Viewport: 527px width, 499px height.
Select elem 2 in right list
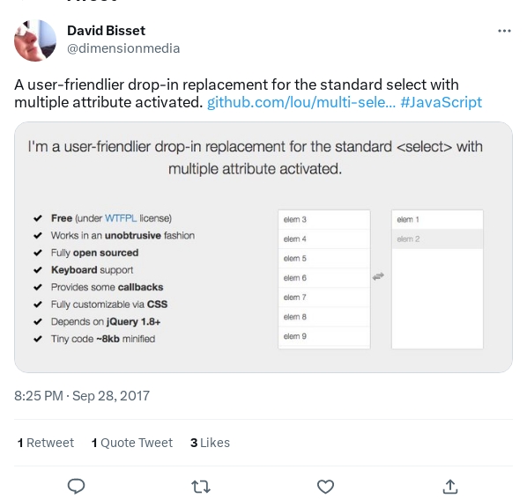pos(437,238)
